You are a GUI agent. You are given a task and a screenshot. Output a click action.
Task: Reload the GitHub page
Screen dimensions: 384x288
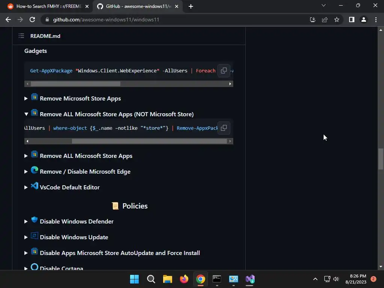(32, 19)
